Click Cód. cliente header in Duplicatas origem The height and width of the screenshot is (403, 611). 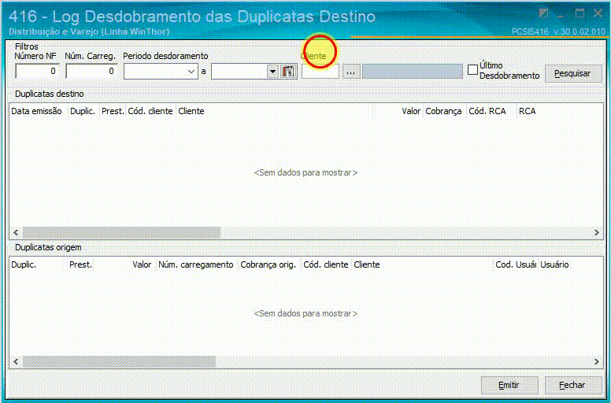(x=326, y=264)
